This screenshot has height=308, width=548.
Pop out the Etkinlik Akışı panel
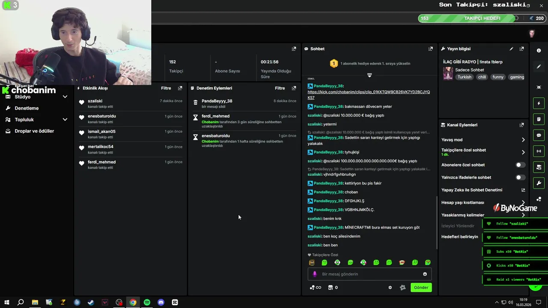coord(180,88)
